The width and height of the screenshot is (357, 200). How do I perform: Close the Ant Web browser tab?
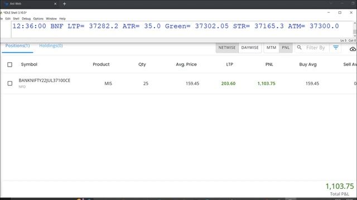tap(55, 4)
